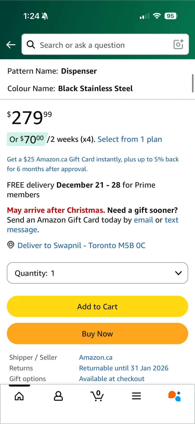Tap the search magnifier icon
The height and width of the screenshot is (424, 195).
tap(31, 45)
